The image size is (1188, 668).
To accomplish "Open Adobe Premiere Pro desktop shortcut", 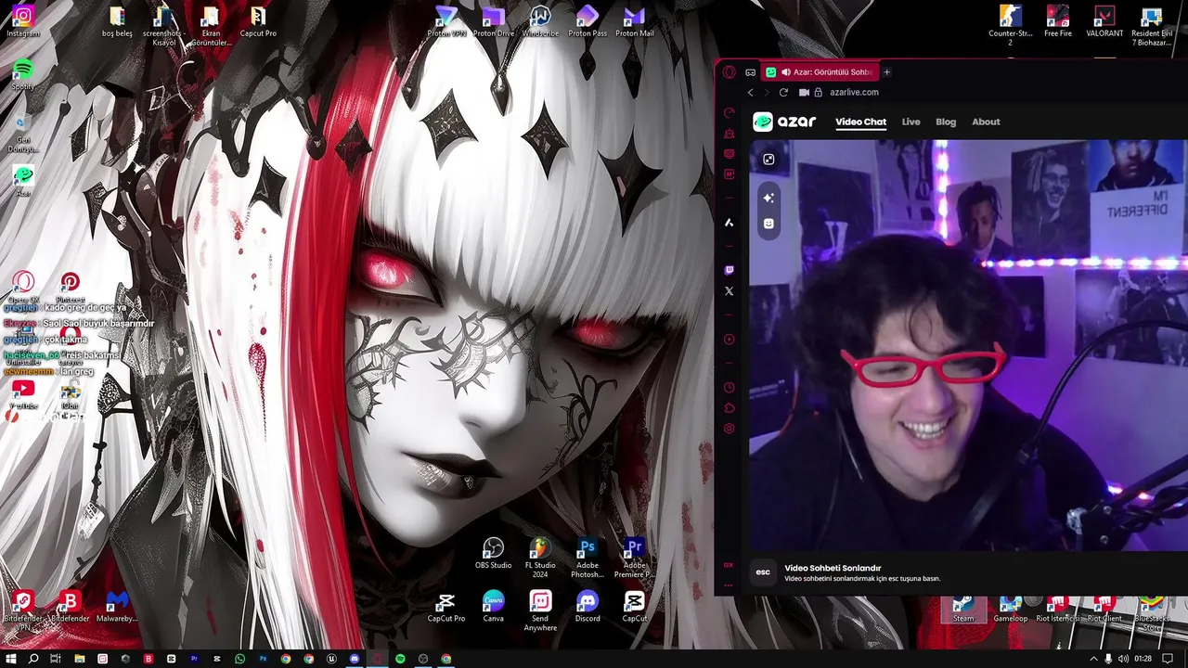I will coord(635,558).
